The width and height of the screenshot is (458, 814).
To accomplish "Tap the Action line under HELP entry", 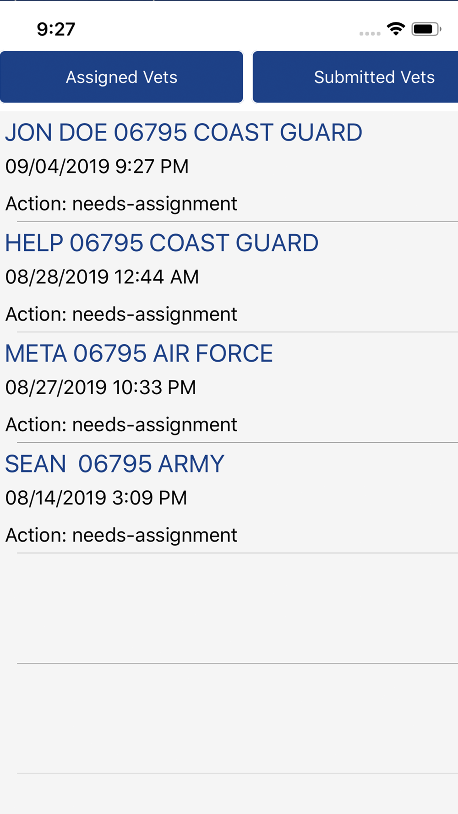I will (x=121, y=315).
